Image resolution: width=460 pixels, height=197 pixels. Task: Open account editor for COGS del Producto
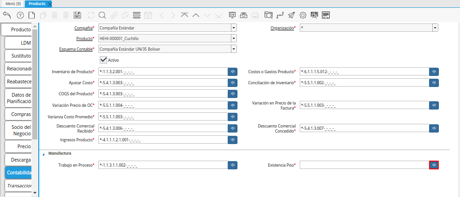click(233, 93)
